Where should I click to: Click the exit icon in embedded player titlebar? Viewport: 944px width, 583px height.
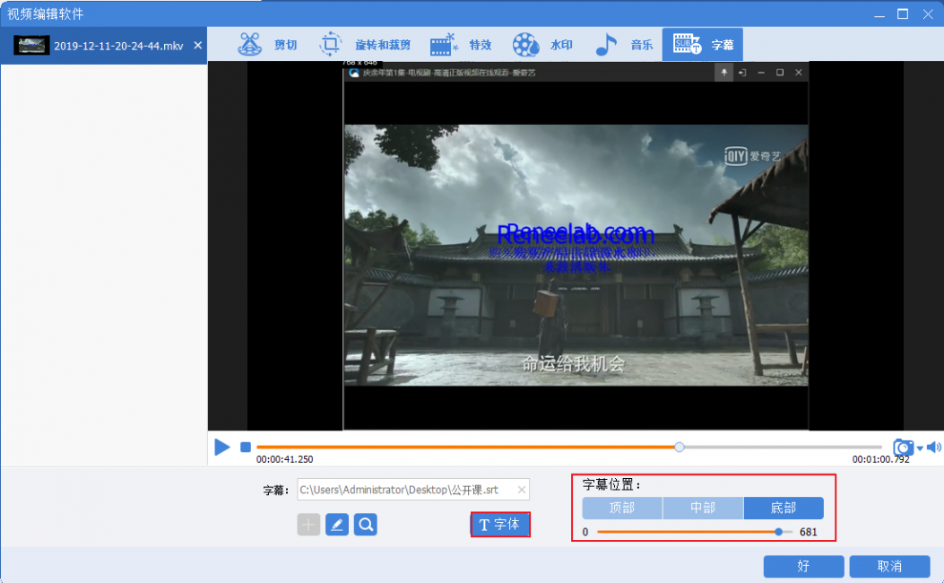[742, 73]
